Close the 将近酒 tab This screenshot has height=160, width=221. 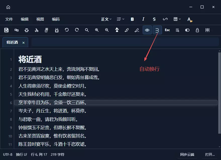tap(23, 43)
